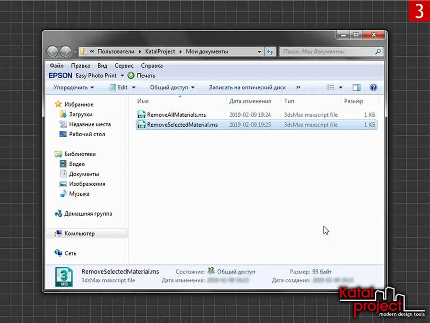Screen dimensions: 430x323
Task: Click the large 3ds Max MS file thumbnail
Action: click(64, 277)
